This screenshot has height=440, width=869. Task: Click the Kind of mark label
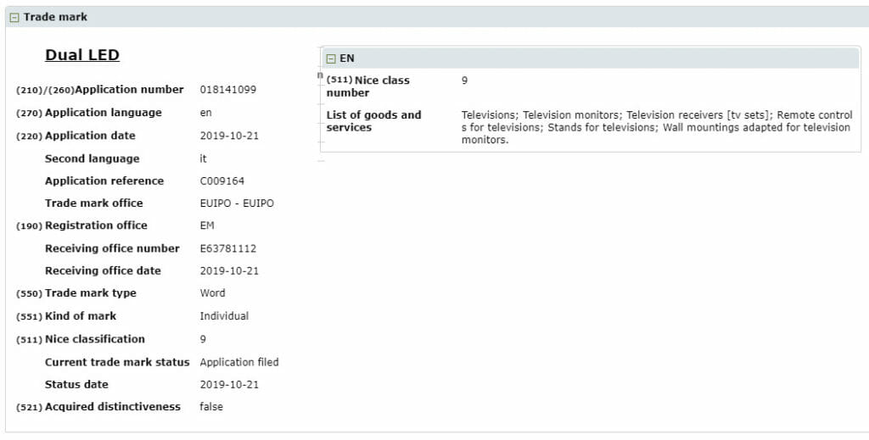tap(81, 316)
